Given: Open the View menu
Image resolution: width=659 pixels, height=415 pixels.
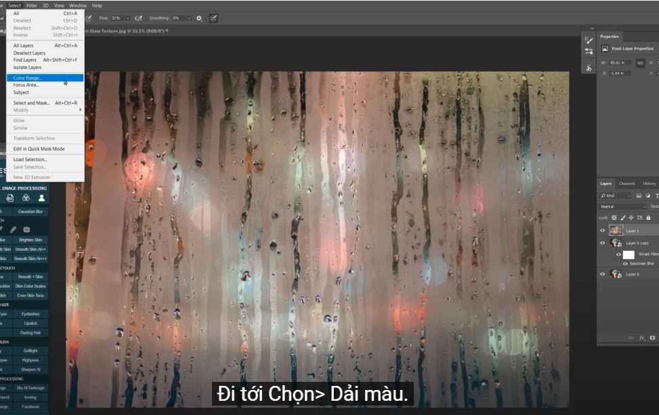Looking at the screenshot, I should point(59,5).
